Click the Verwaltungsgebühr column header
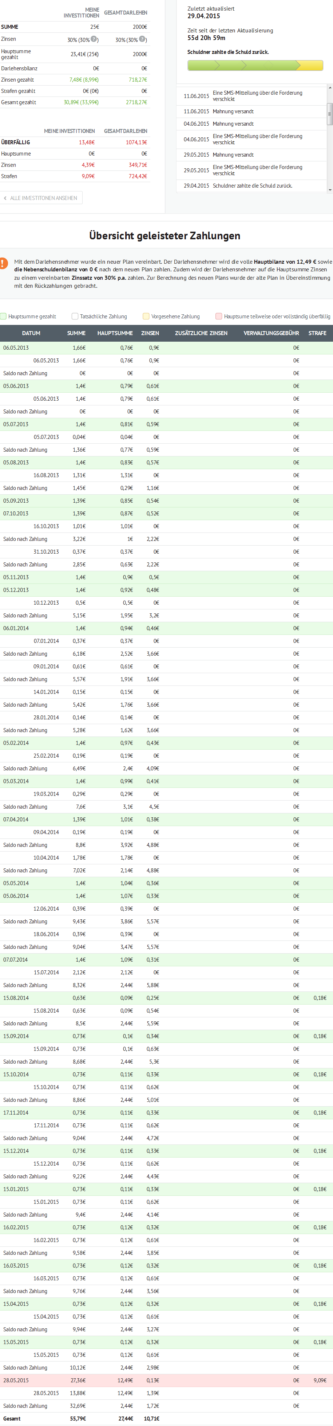The height and width of the screenshot is (1426, 333). pos(271,333)
